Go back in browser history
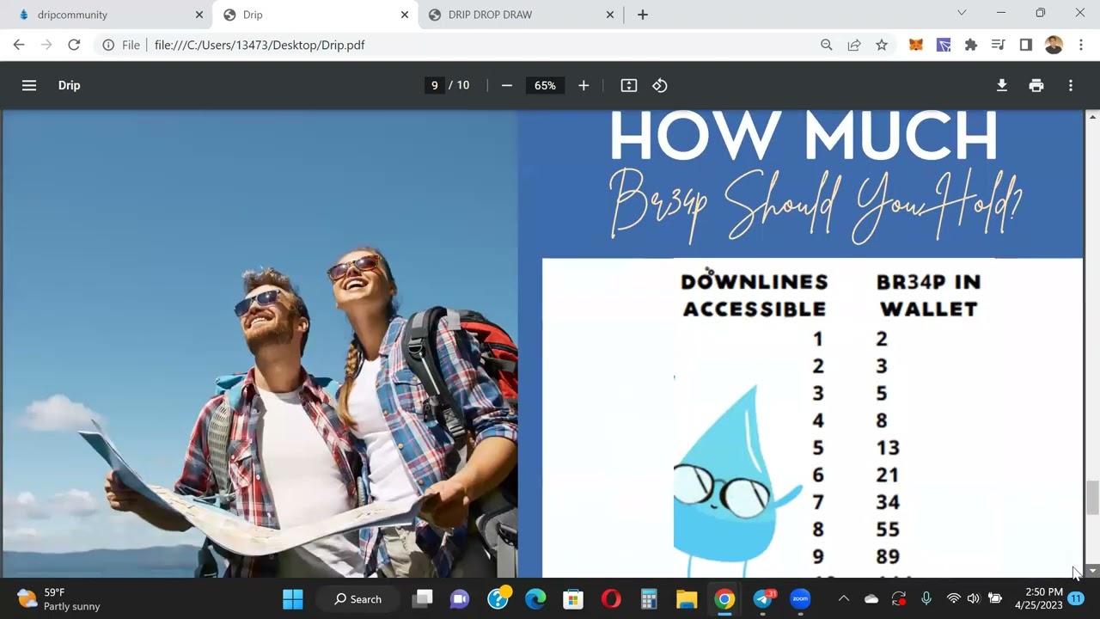Screen dimensions: 1100x619 (19, 45)
